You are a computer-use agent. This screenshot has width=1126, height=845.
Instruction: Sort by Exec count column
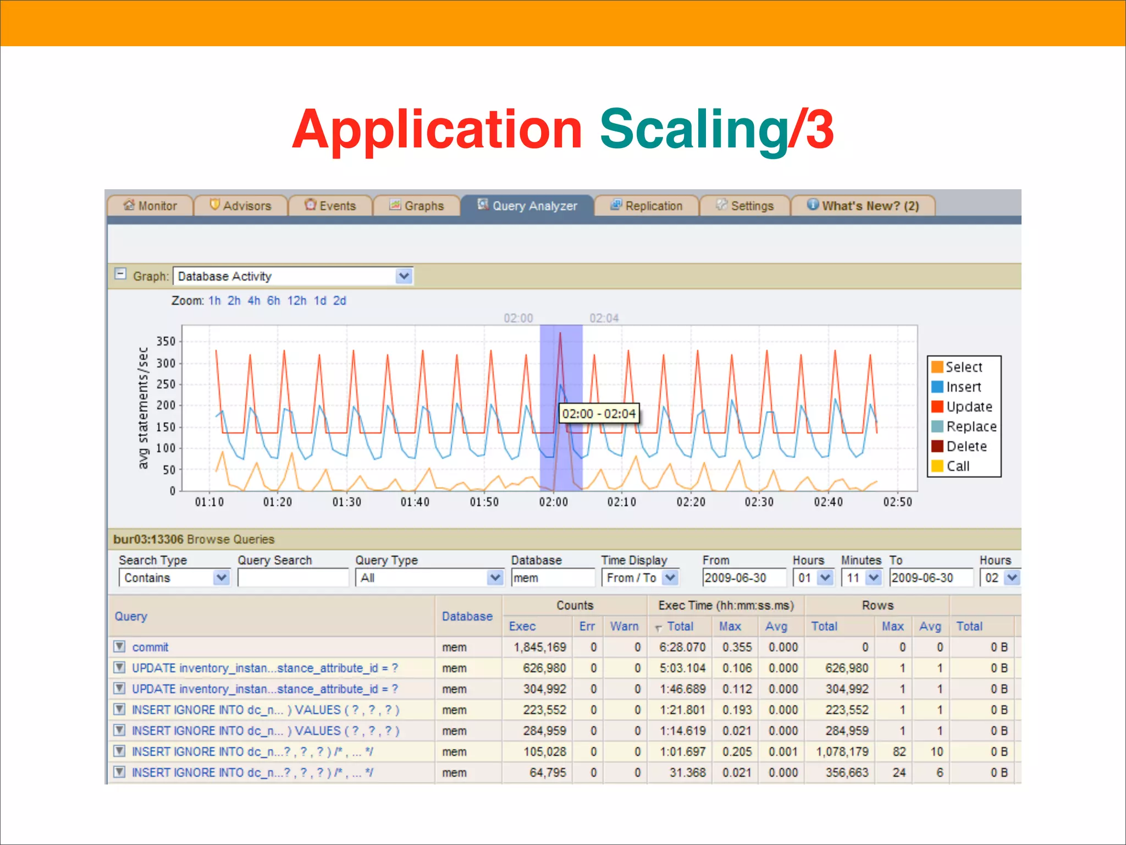[x=522, y=626]
